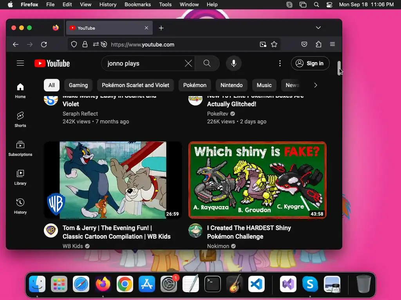The height and width of the screenshot is (300, 401).
Task: Select the Pokémon filter chip
Action: point(195,85)
